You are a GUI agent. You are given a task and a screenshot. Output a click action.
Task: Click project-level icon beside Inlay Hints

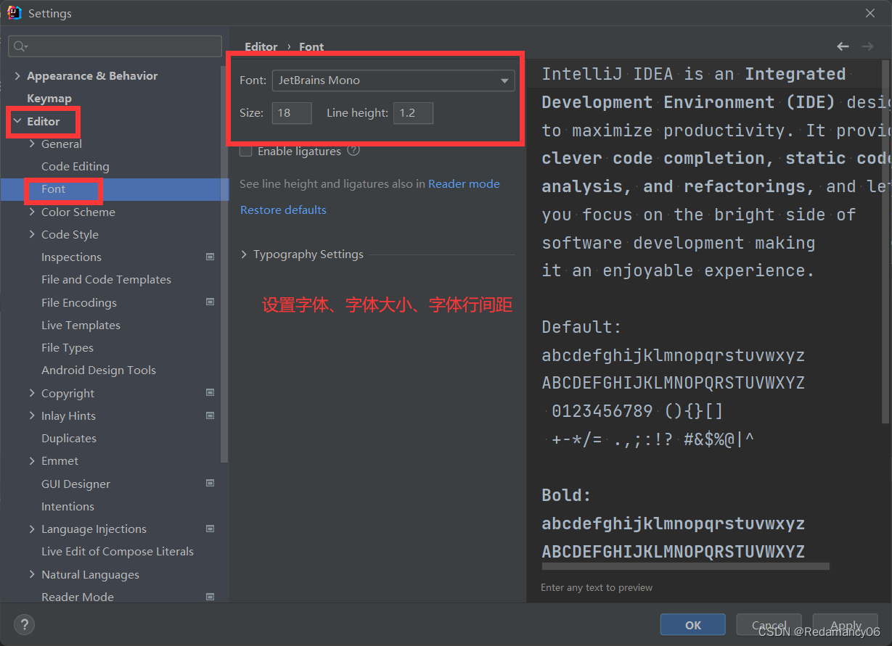(x=210, y=415)
